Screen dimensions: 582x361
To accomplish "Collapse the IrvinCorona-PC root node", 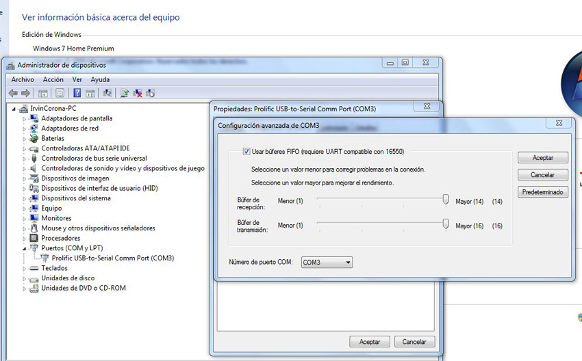I will click(x=14, y=109).
